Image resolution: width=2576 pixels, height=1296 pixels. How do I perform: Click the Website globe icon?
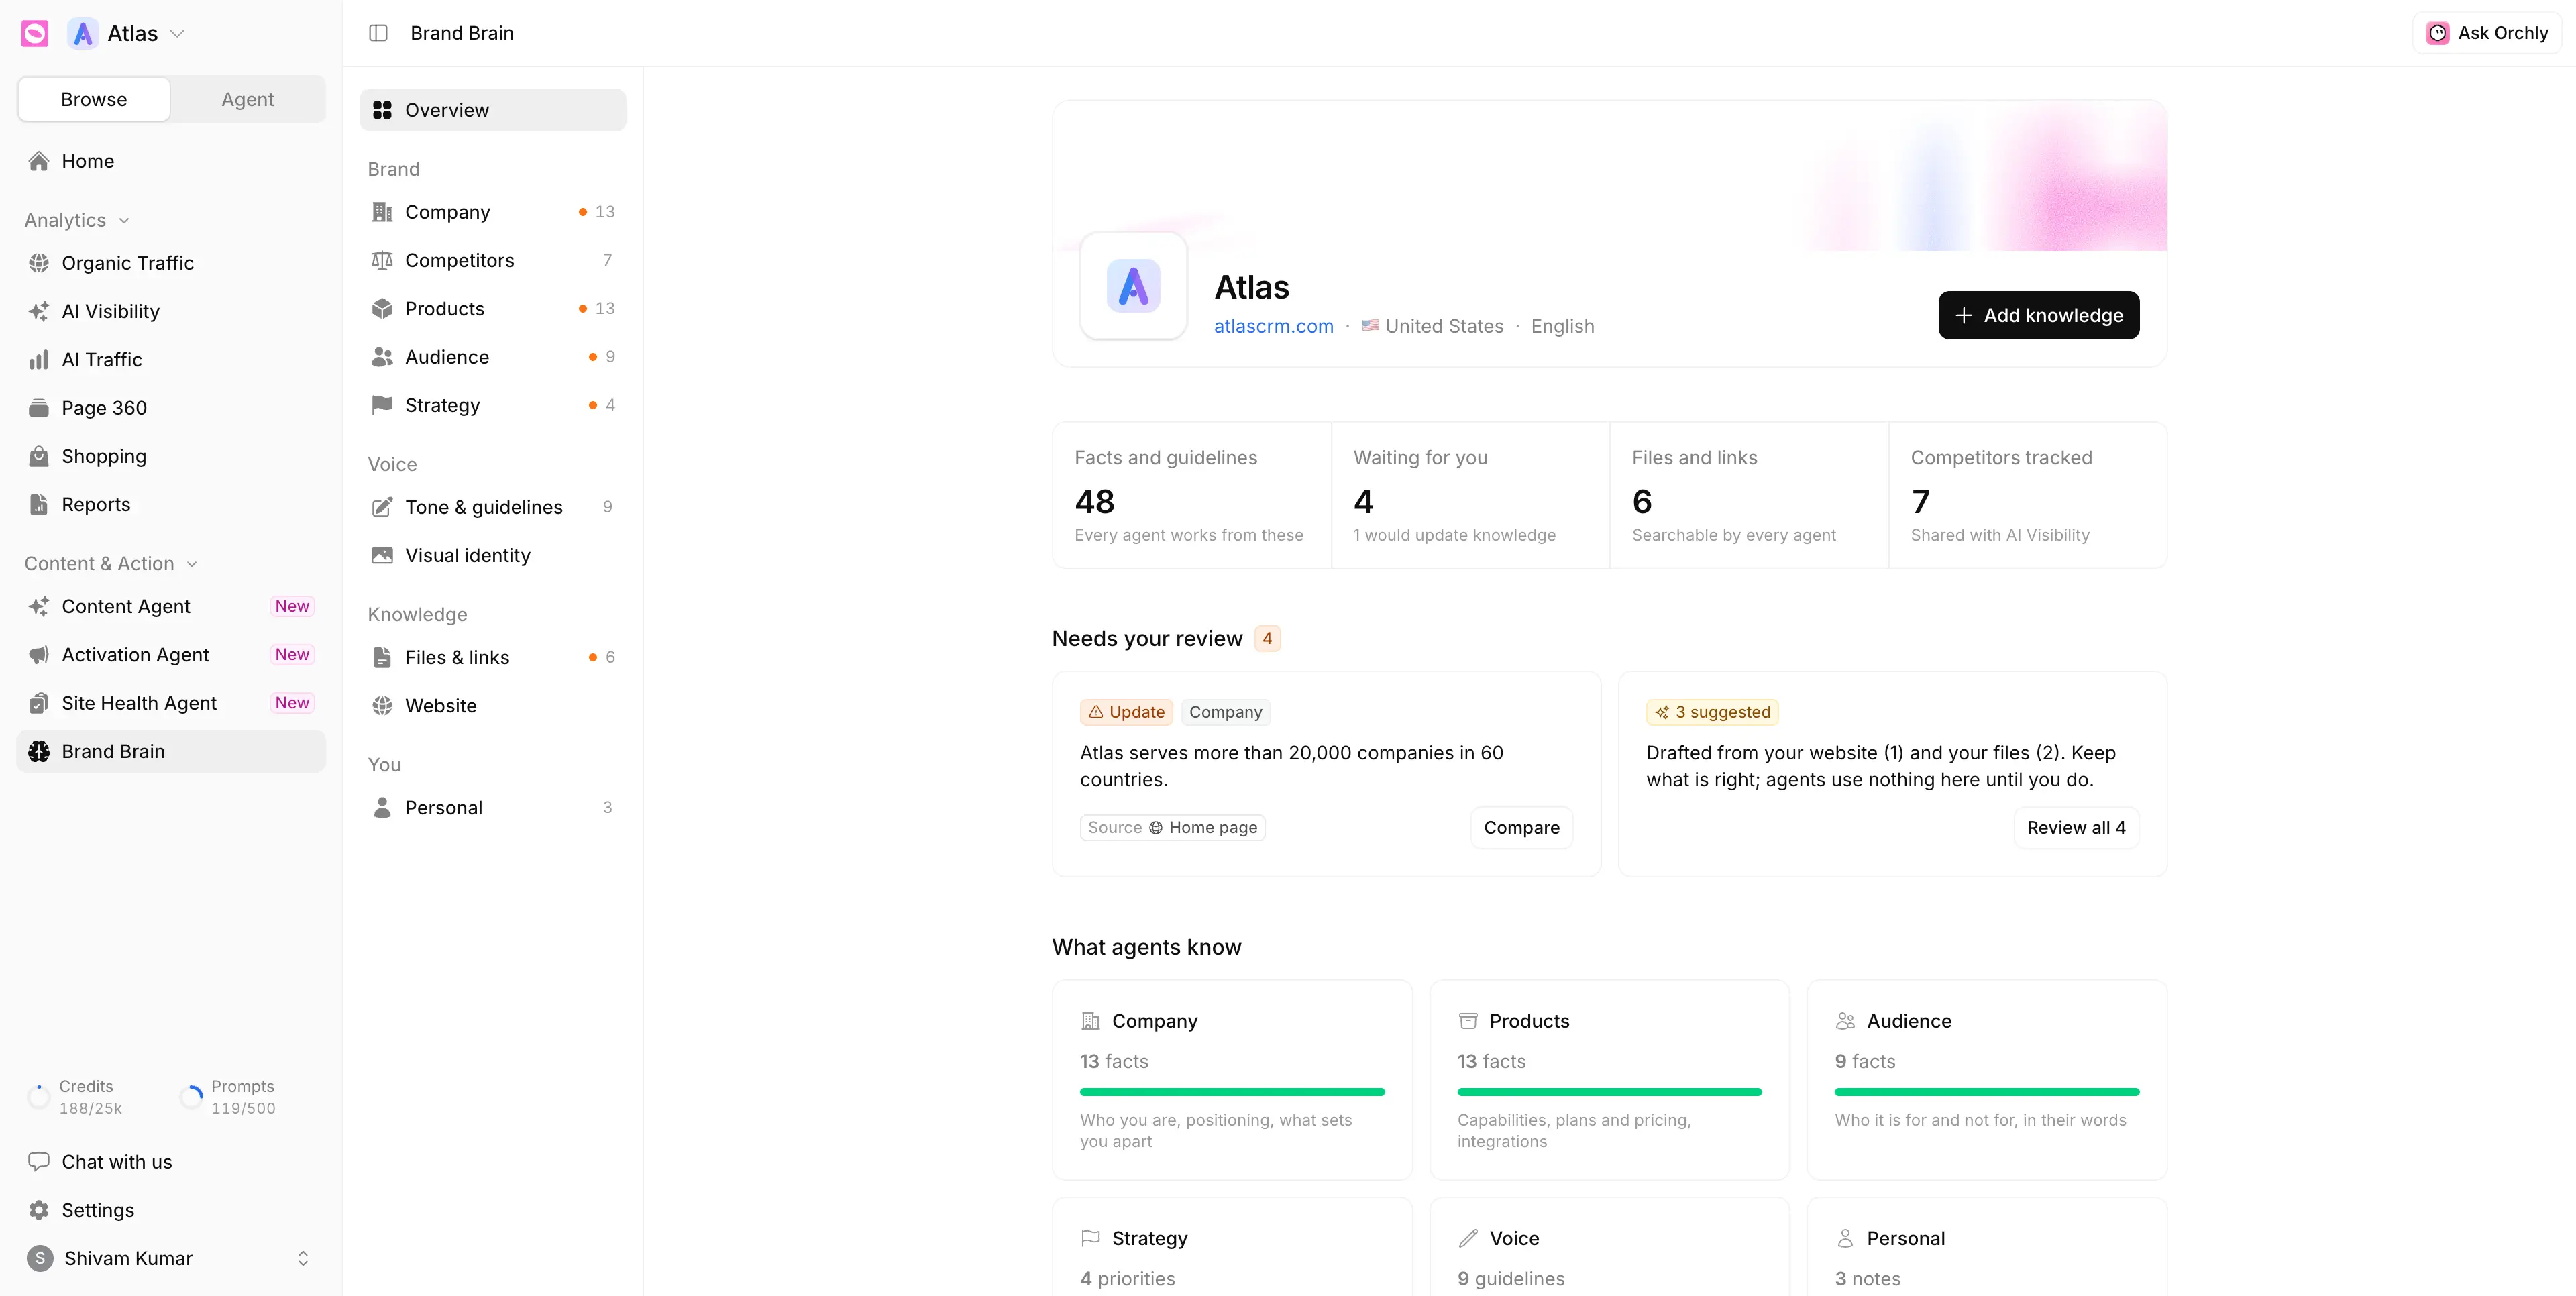click(x=382, y=706)
